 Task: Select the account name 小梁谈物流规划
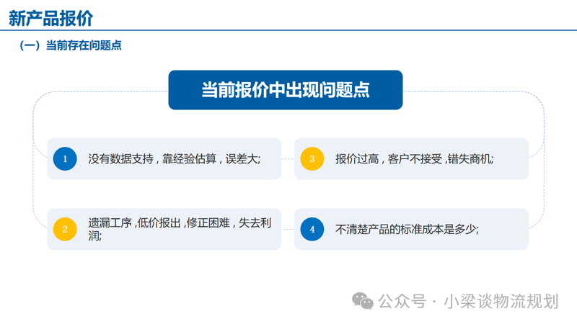coord(502,301)
